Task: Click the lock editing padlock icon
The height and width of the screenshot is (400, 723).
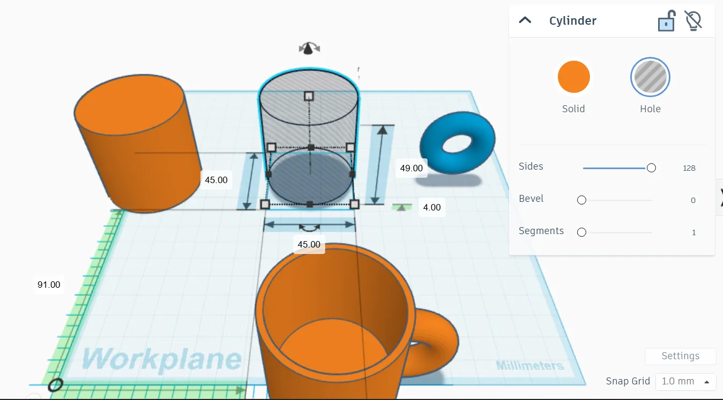Action: pos(666,21)
